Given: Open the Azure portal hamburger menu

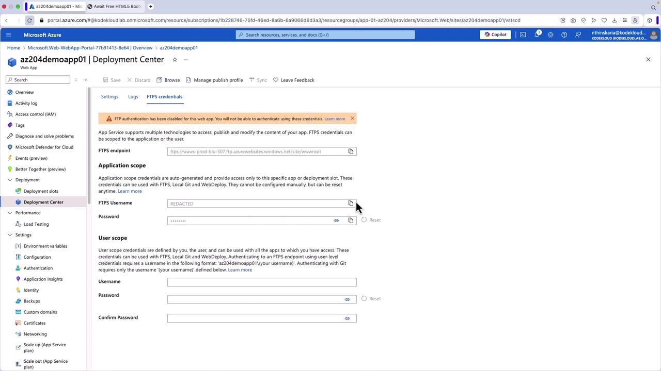Looking at the screenshot, I should click(x=8, y=35).
